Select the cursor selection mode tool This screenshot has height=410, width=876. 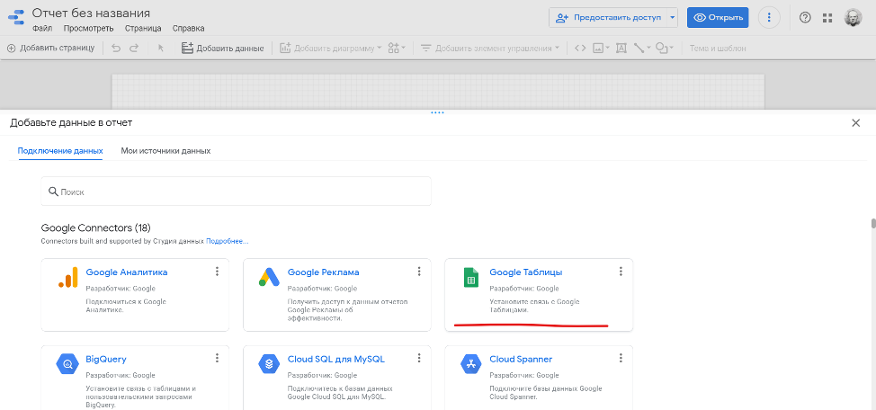pos(161,49)
